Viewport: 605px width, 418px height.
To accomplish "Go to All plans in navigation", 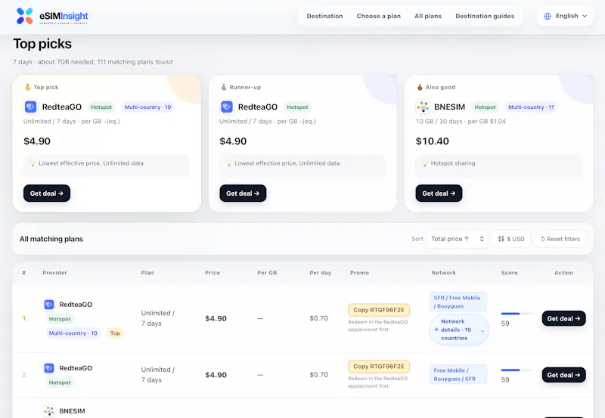I will click(x=428, y=16).
